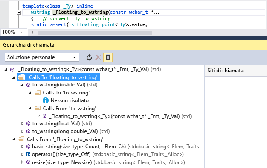This screenshot has width=267, height=168.
Task: Collapse the Calls From 'to_wstring' folder
Action: [30, 109]
